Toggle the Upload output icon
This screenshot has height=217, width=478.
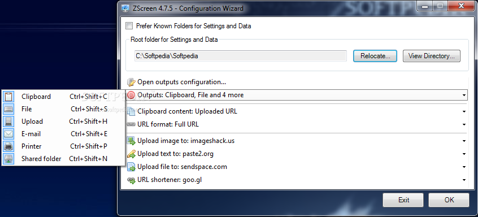8,121
